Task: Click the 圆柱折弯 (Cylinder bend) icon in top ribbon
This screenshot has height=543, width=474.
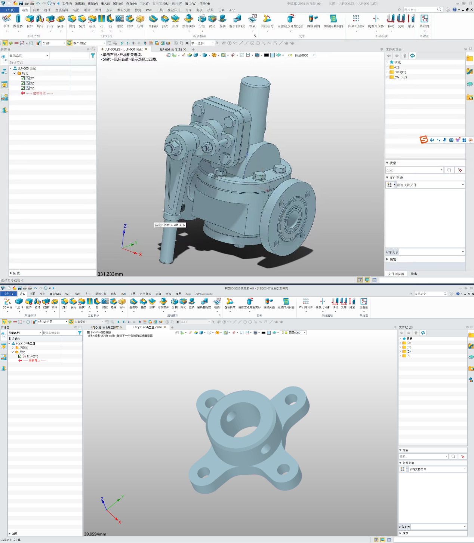Action: 267,21
